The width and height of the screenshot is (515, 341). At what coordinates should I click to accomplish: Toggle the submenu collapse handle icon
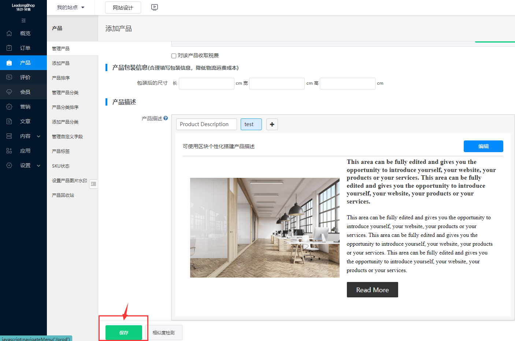[x=93, y=184]
